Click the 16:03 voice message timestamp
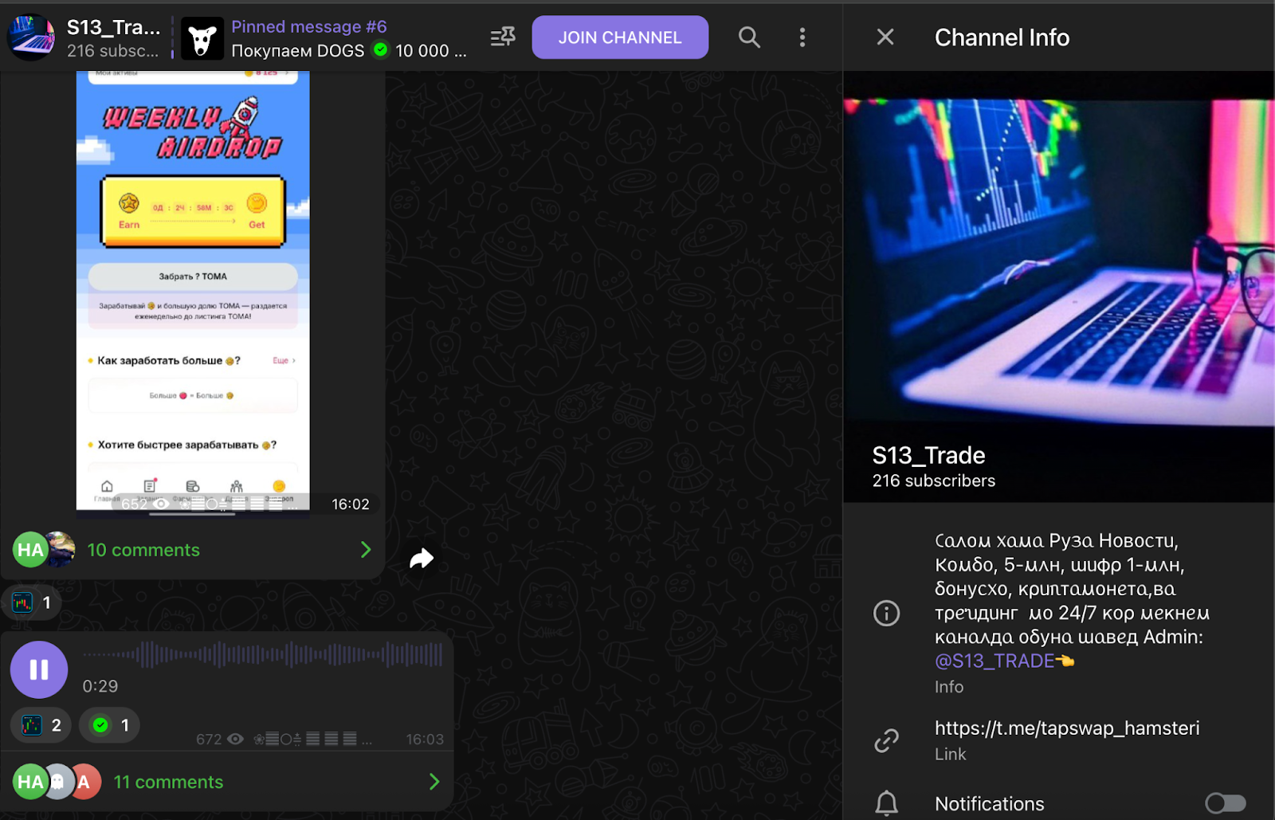This screenshot has width=1275, height=820. [425, 739]
